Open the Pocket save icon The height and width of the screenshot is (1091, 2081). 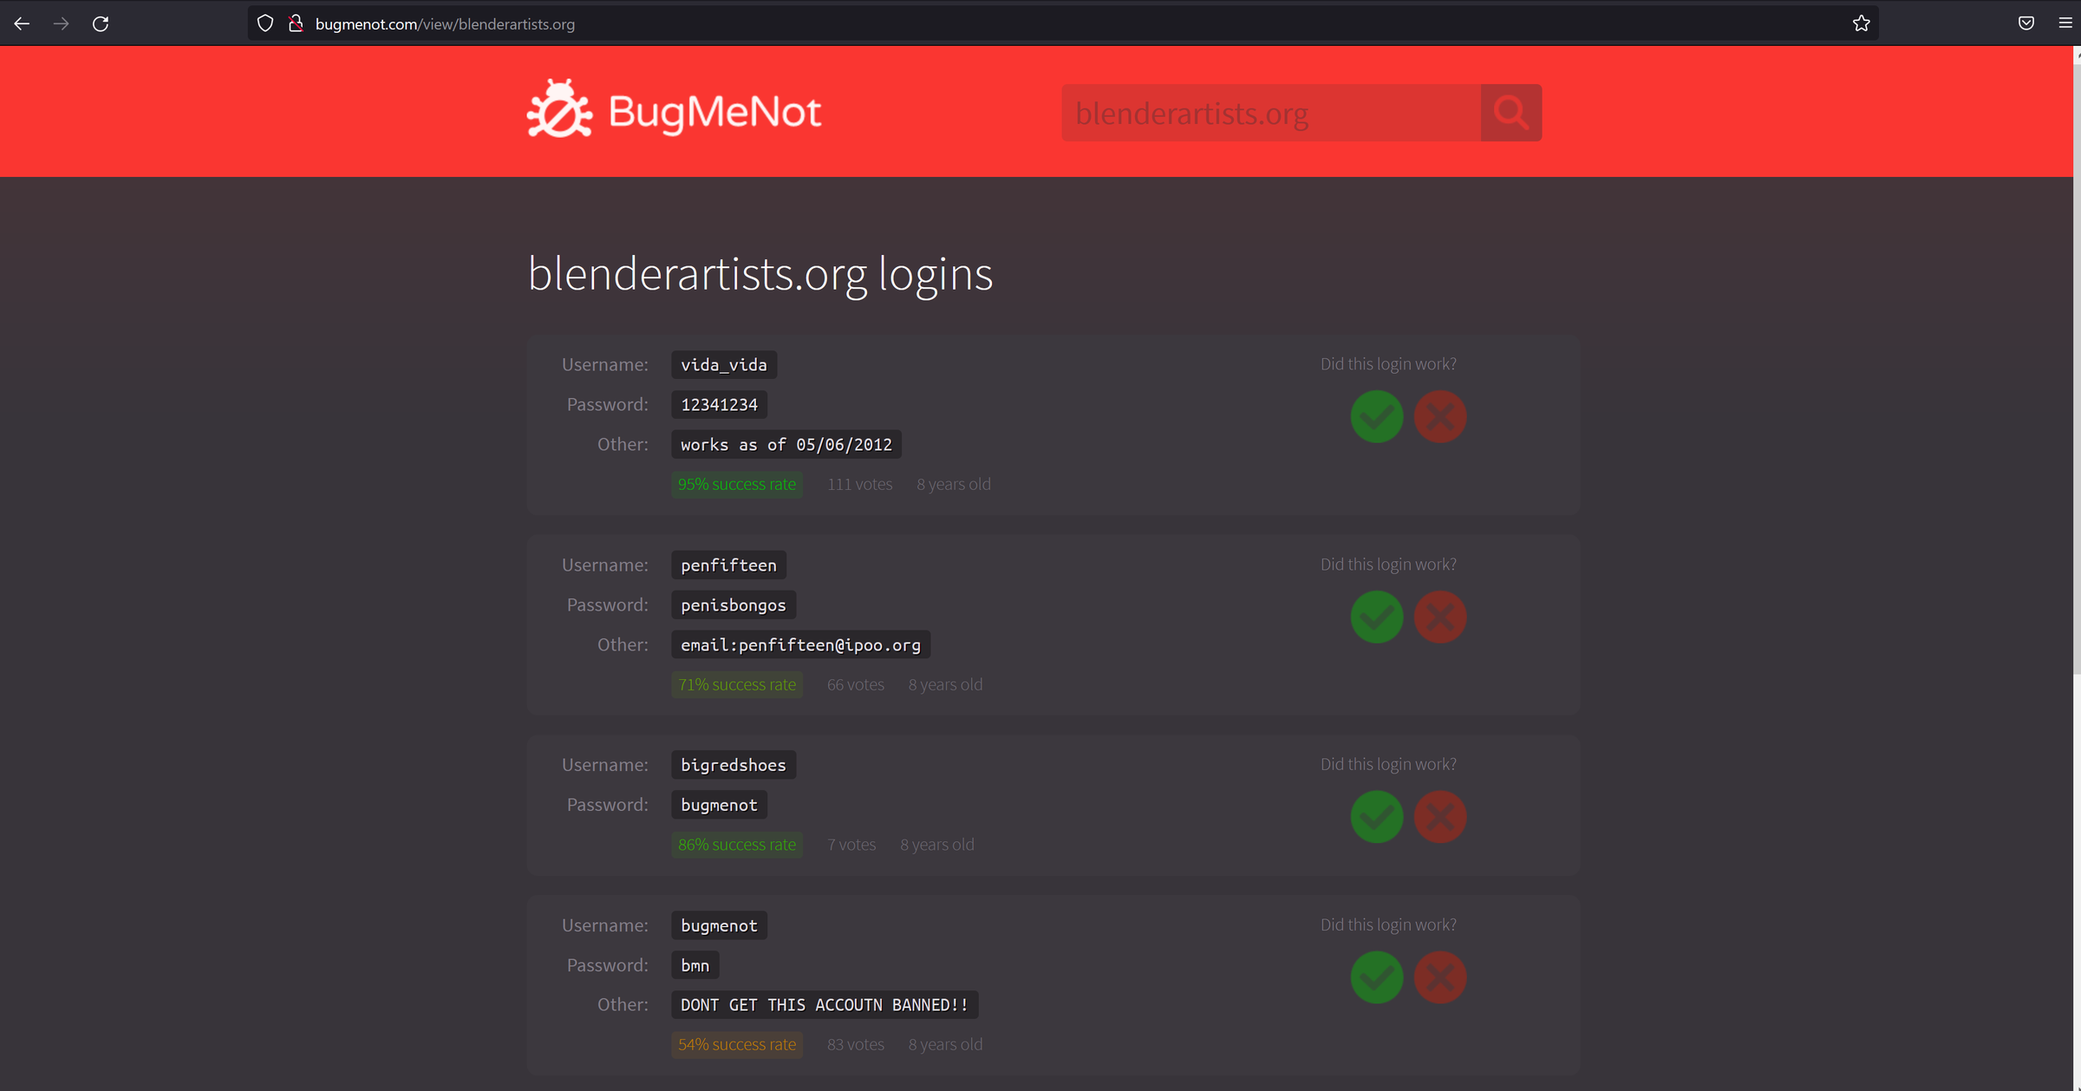(x=2026, y=23)
